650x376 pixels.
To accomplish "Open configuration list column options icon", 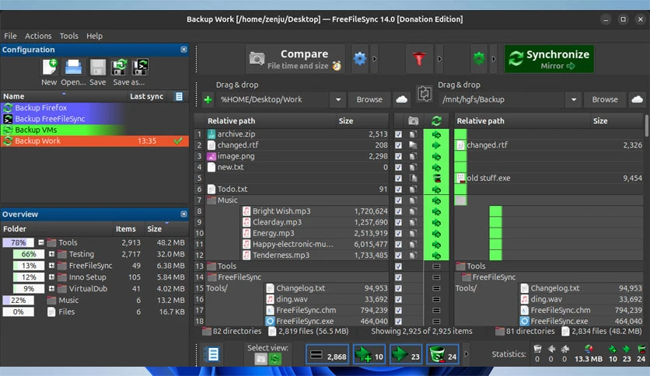I will tap(179, 96).
